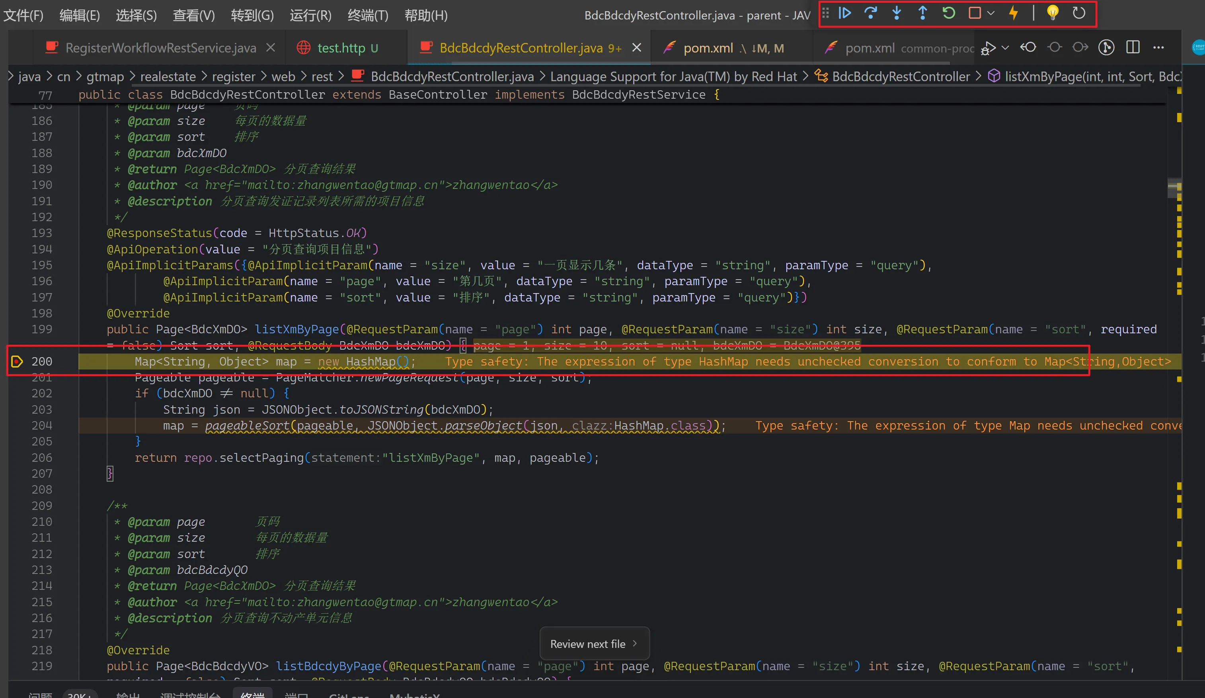Screen dimensions: 1205x698
Task: Close the BdcBdcdyRestController.java tab
Action: click(x=636, y=48)
